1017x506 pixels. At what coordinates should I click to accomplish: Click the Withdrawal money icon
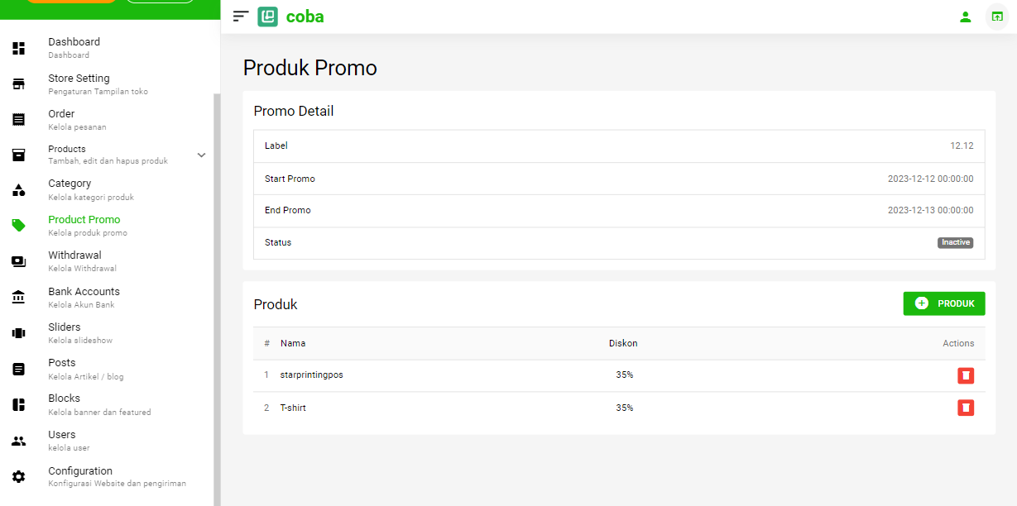(18, 261)
